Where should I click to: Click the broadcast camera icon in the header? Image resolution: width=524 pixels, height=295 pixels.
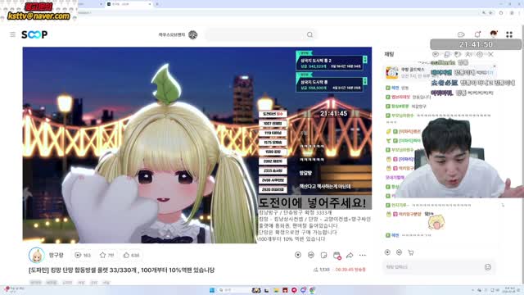[461, 34]
